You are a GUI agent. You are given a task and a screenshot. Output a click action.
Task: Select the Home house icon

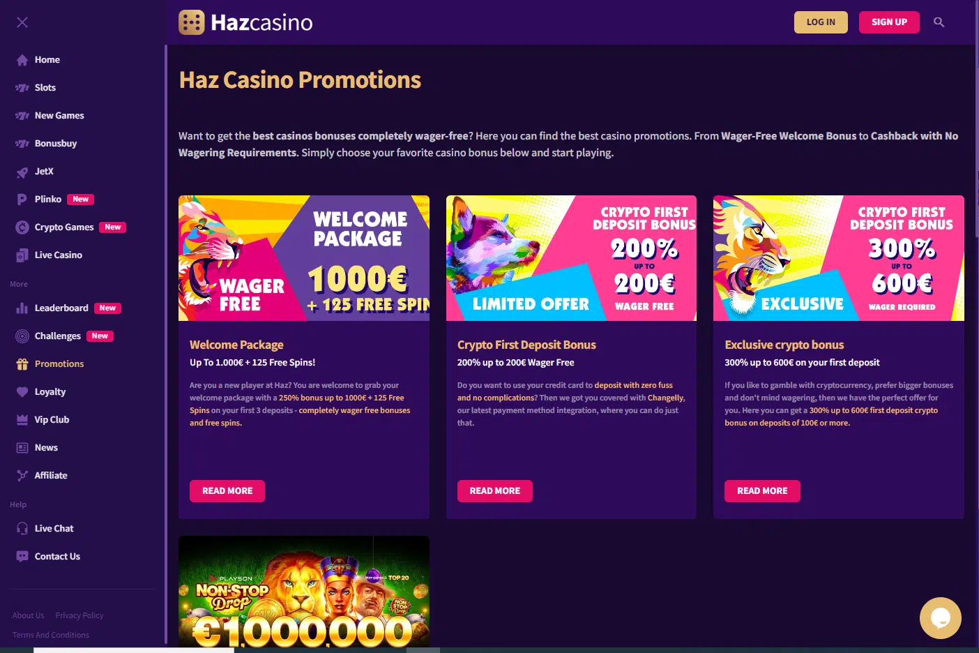(x=22, y=60)
